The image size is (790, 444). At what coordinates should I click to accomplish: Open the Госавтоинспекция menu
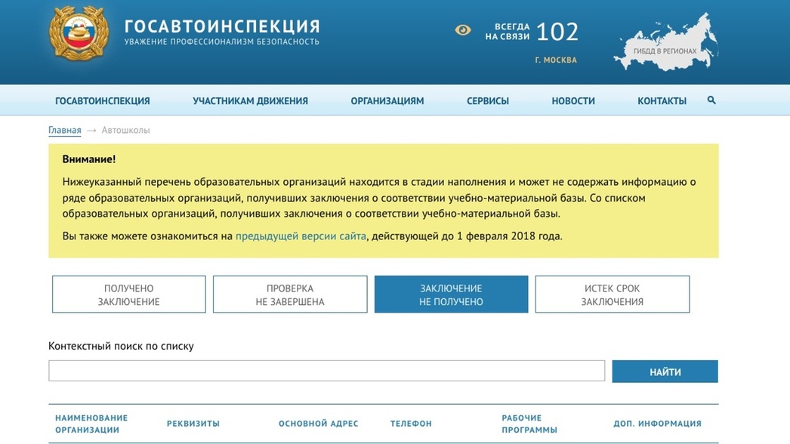(x=103, y=101)
